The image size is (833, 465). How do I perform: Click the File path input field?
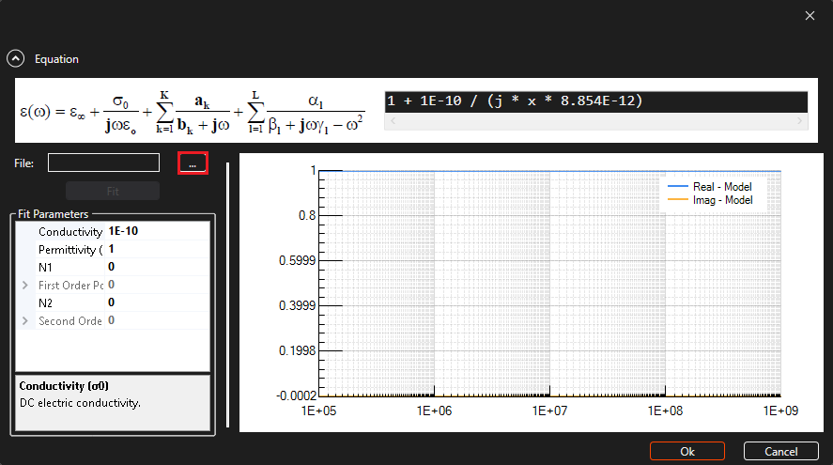point(103,163)
